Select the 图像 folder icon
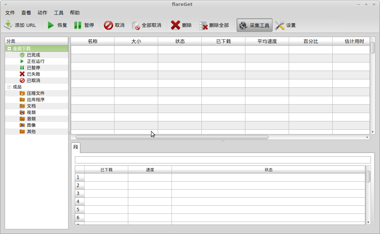 coord(22,125)
